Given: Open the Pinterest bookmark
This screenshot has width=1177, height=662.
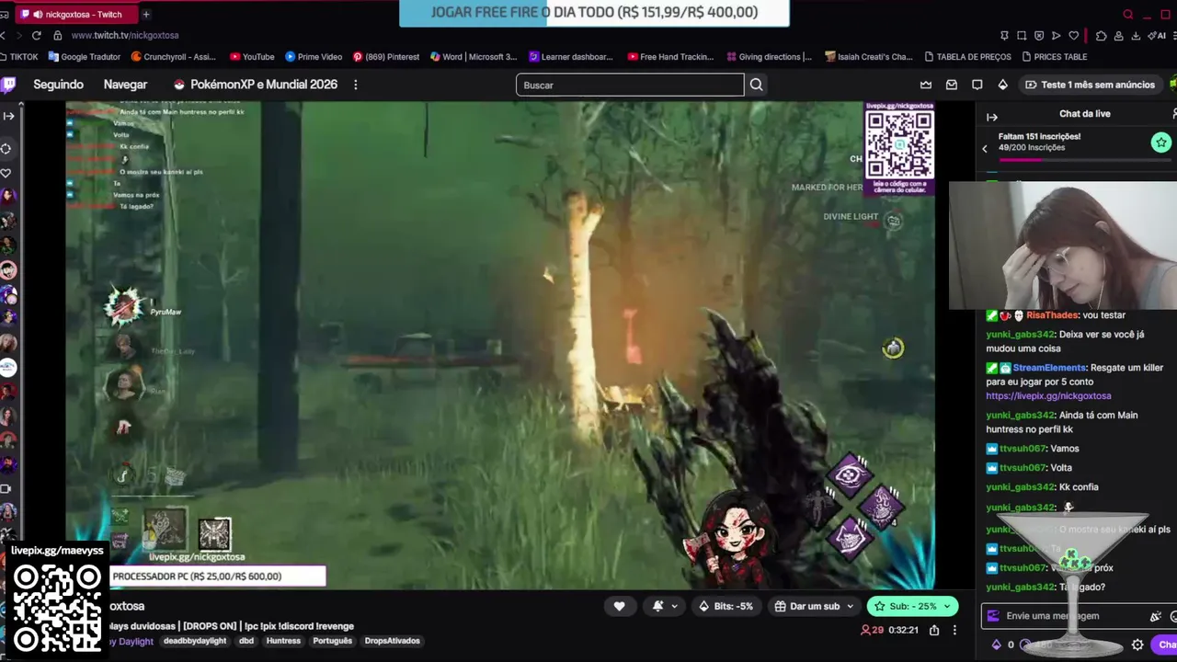Looking at the screenshot, I should [x=386, y=56].
